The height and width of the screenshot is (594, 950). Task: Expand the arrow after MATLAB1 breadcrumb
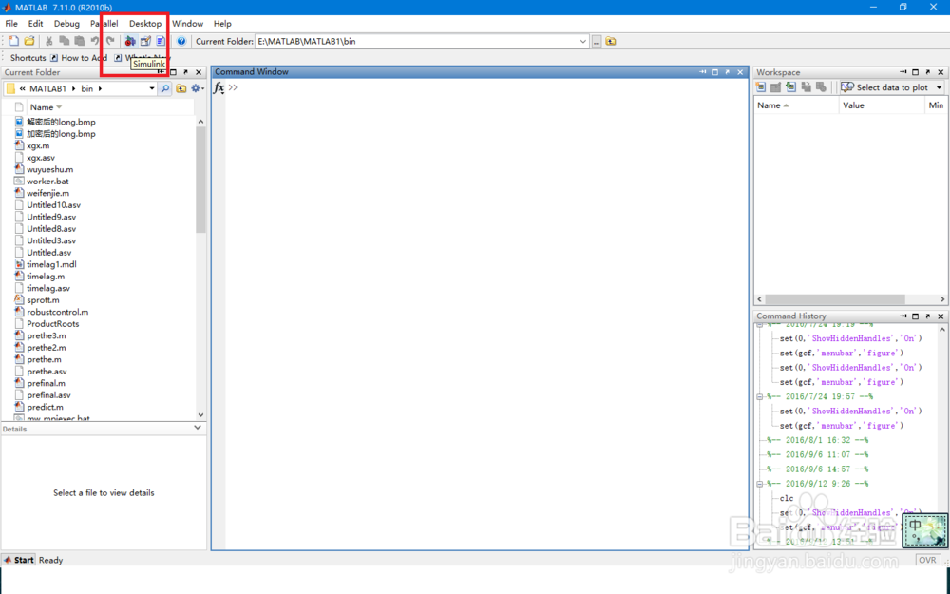[x=74, y=88]
